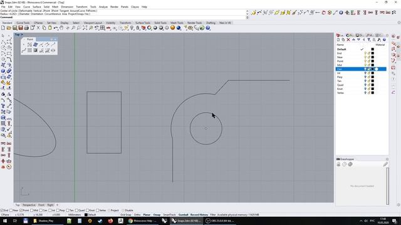Select the Circle tool in left sidebar

click(x=3, y=47)
